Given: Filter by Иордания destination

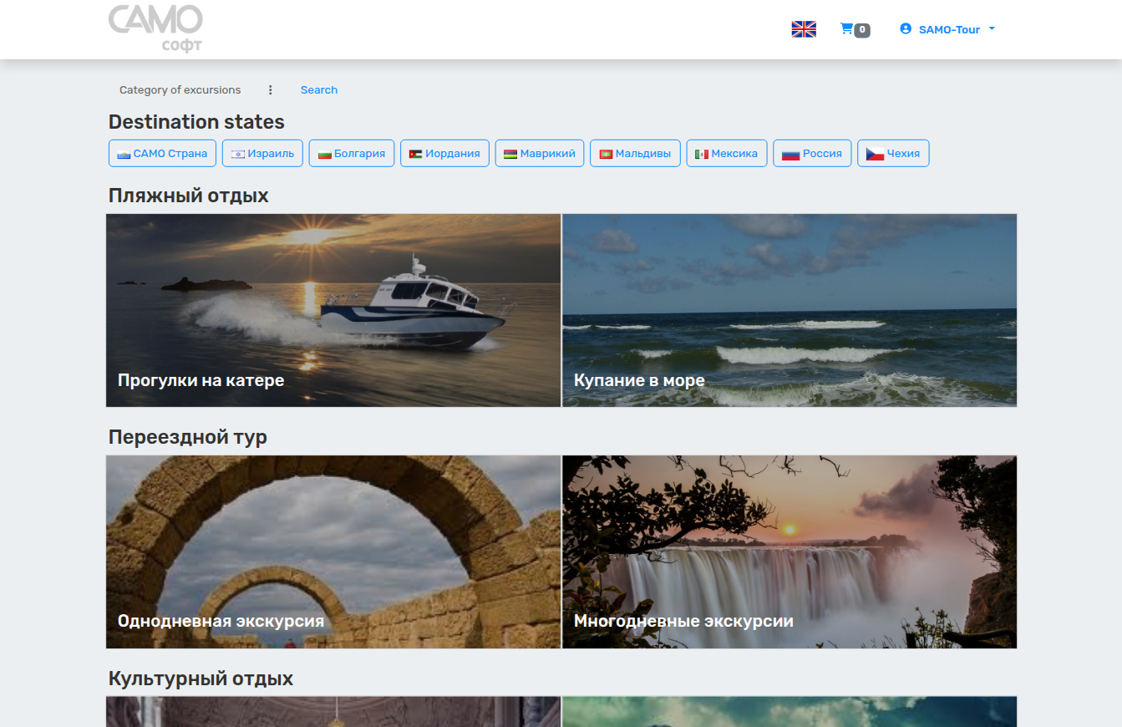Looking at the screenshot, I should click(x=444, y=153).
